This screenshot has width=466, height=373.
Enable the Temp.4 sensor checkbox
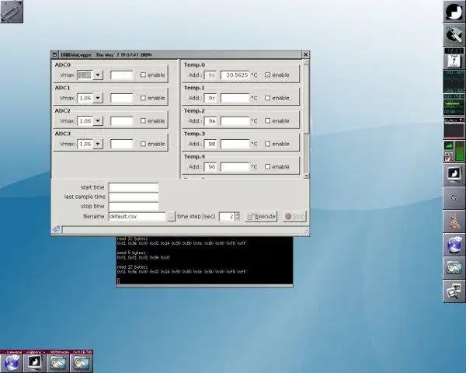click(x=267, y=166)
